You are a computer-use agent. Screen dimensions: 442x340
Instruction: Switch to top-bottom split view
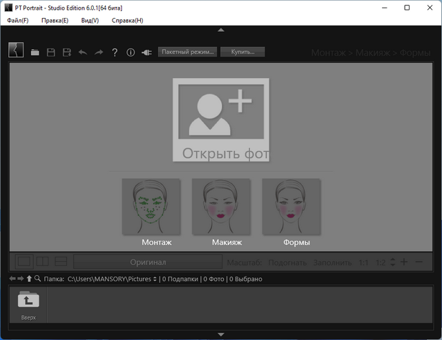pos(61,261)
